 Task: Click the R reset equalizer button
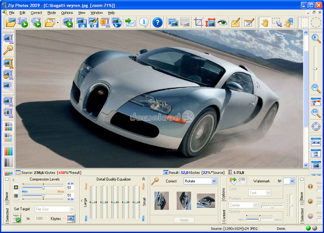144,179
